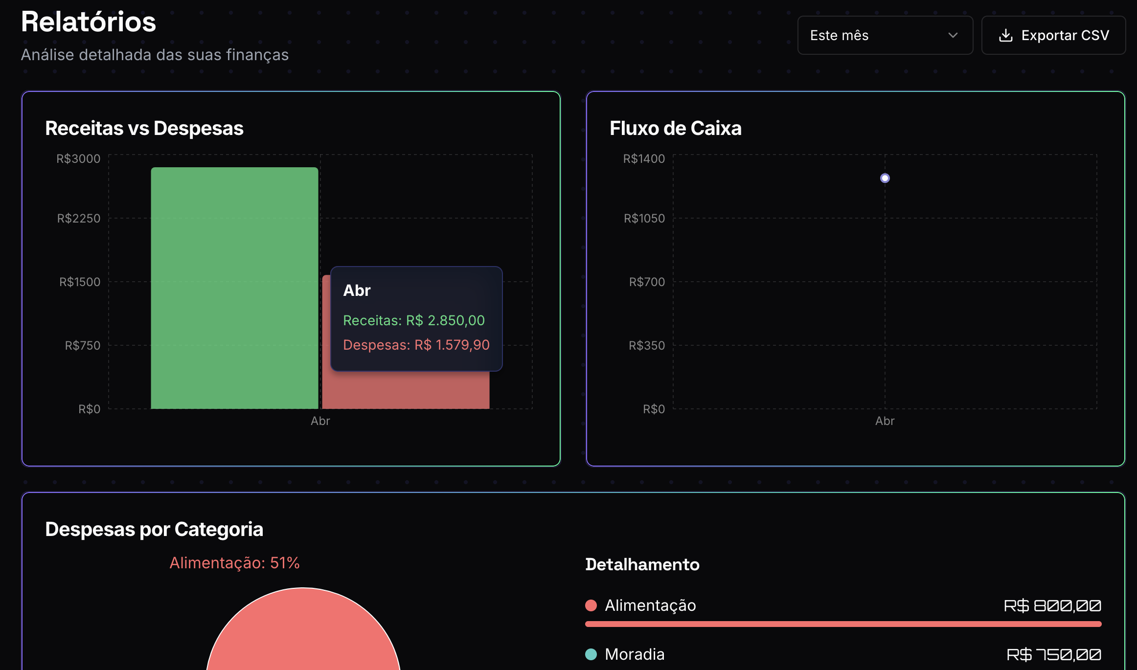Click the chevron arrow in period selector
1137x670 pixels.
click(953, 35)
